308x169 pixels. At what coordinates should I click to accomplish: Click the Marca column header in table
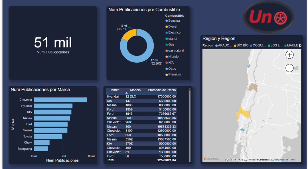[115, 90]
